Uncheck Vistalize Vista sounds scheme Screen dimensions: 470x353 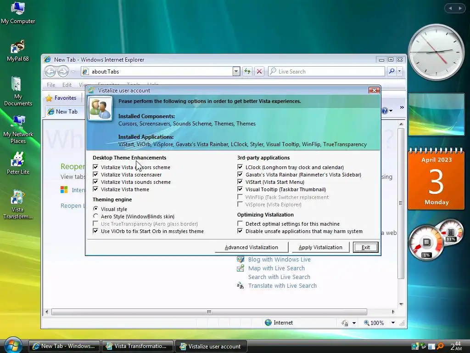coord(95,182)
